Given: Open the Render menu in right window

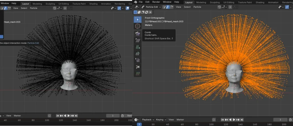Looking at the screenshot, I should pos(156,2).
